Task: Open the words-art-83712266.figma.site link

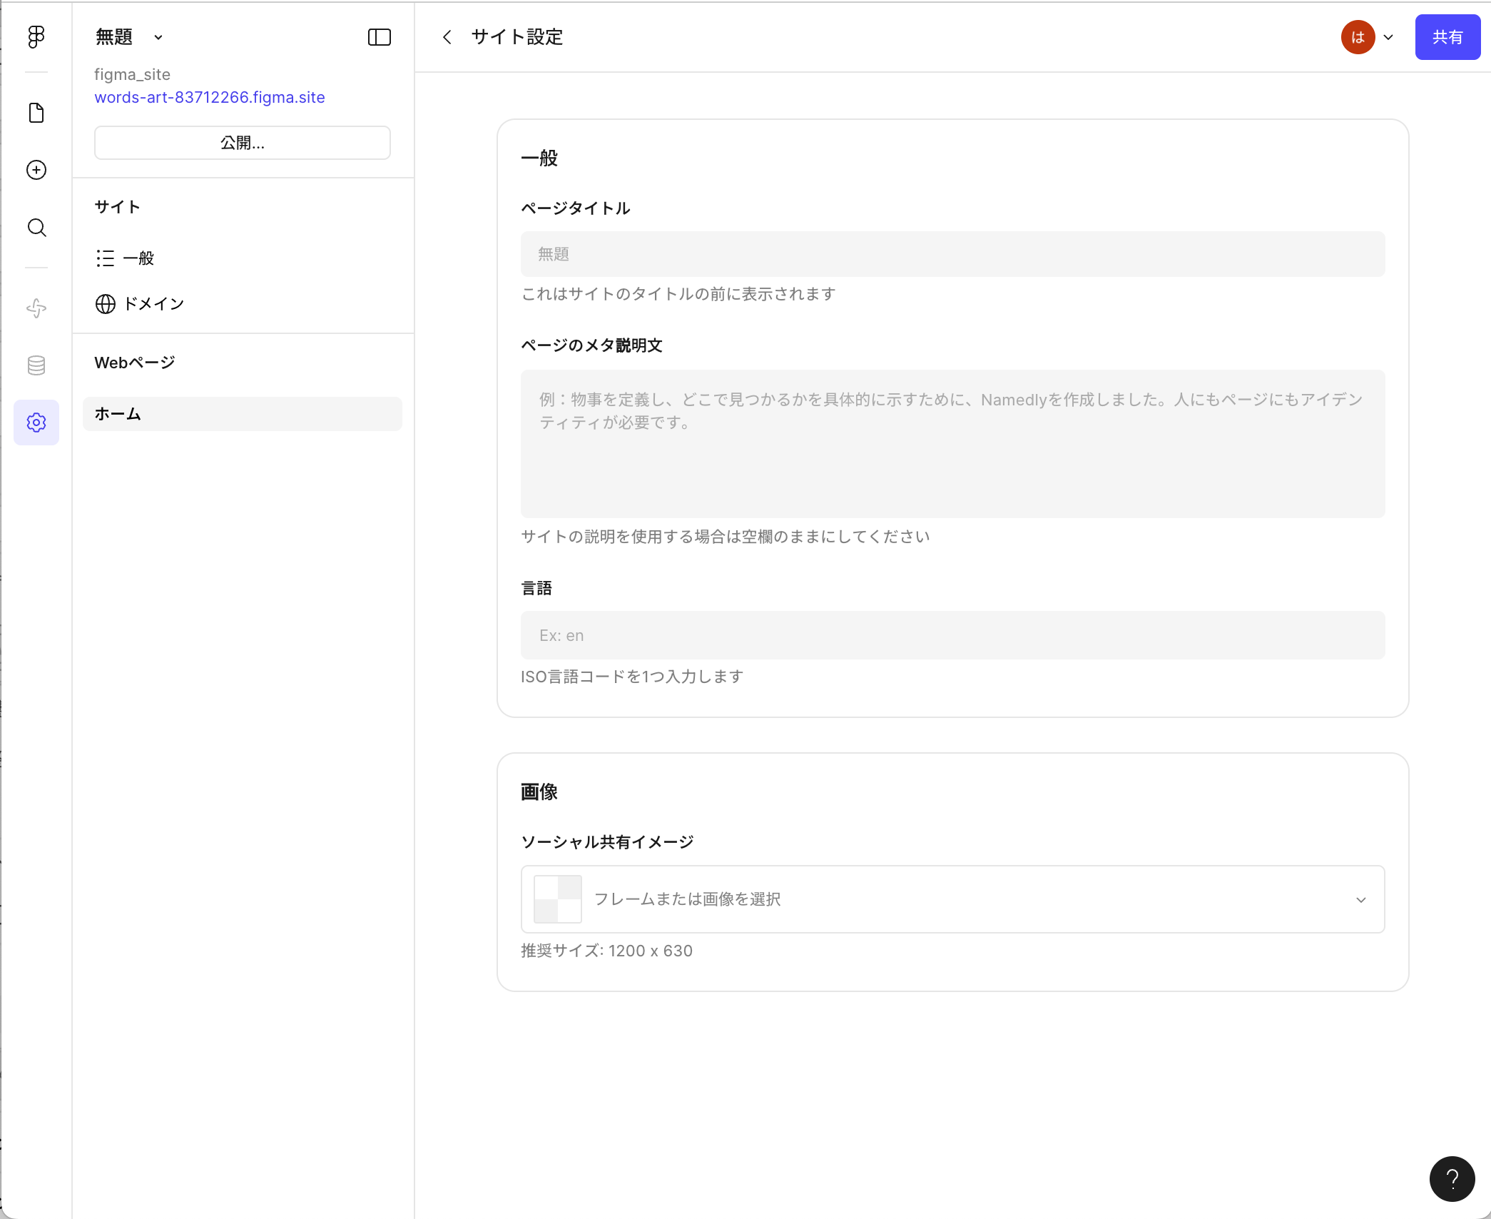Action: pyautogui.click(x=210, y=97)
